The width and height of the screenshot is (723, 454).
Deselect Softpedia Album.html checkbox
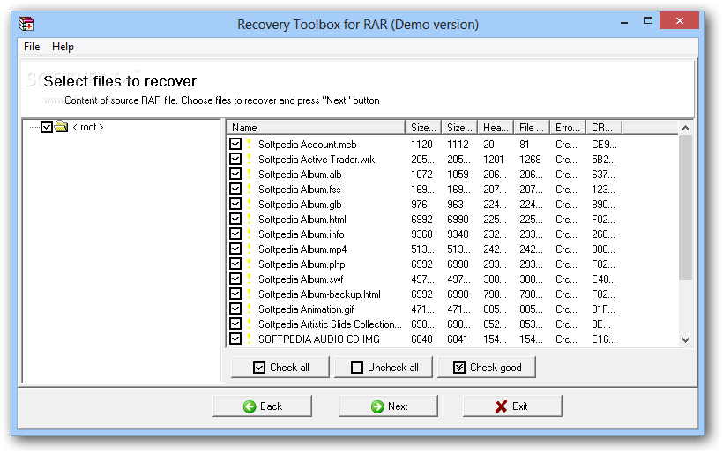click(235, 219)
